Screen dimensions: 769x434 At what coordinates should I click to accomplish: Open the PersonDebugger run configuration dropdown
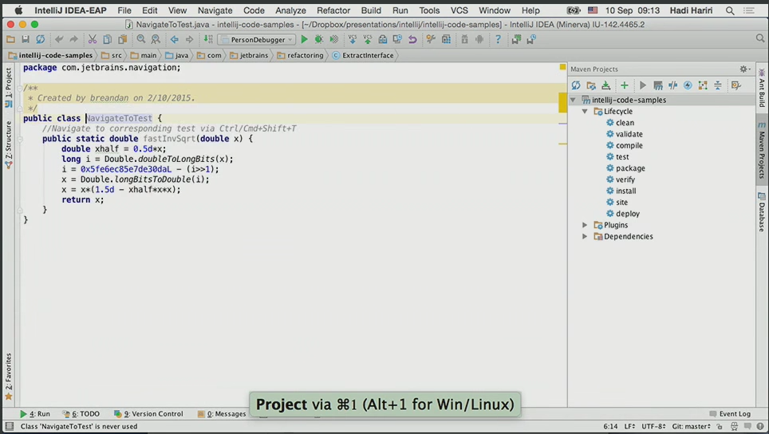257,39
